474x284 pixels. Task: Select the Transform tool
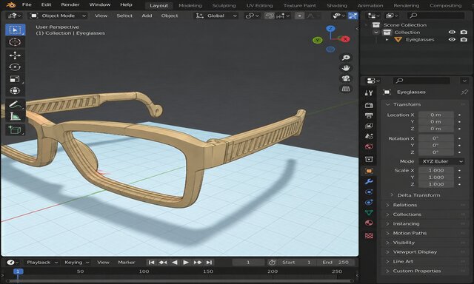(x=15, y=91)
